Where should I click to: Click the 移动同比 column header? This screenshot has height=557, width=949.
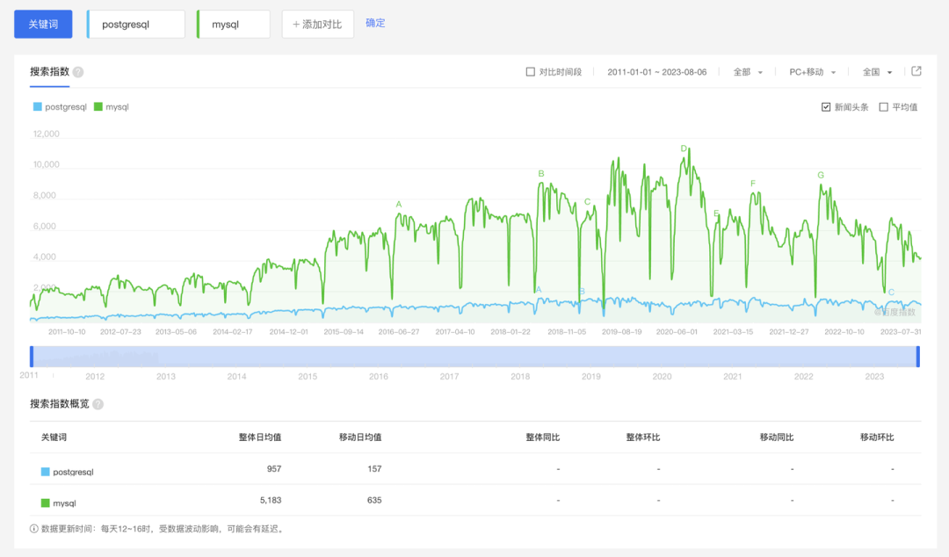point(777,438)
